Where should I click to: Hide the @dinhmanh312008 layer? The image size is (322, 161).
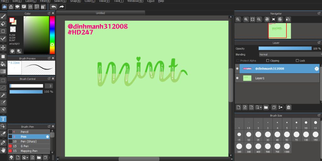237,69
